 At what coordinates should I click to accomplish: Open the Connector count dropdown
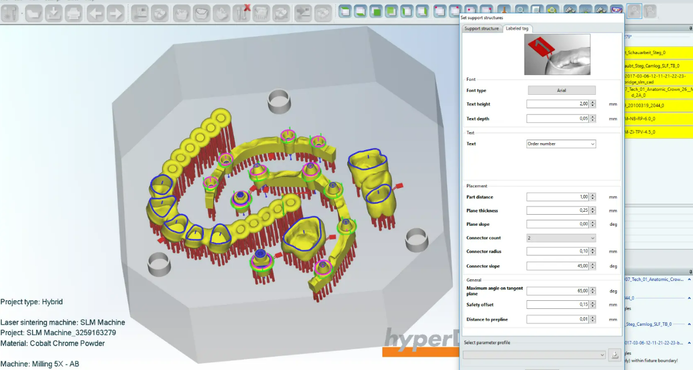tap(561, 238)
